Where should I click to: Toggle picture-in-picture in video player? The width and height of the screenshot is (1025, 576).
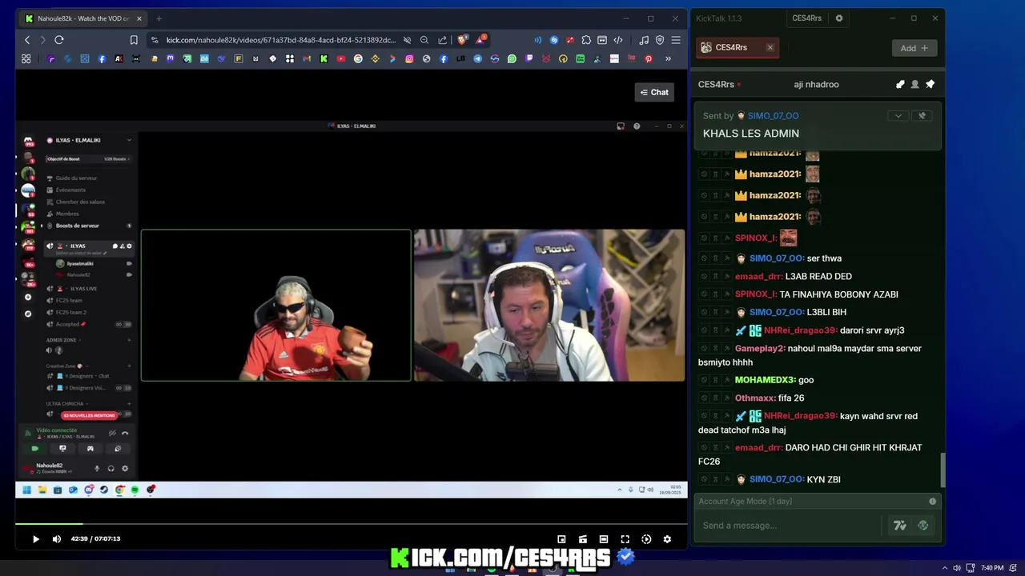click(x=561, y=539)
